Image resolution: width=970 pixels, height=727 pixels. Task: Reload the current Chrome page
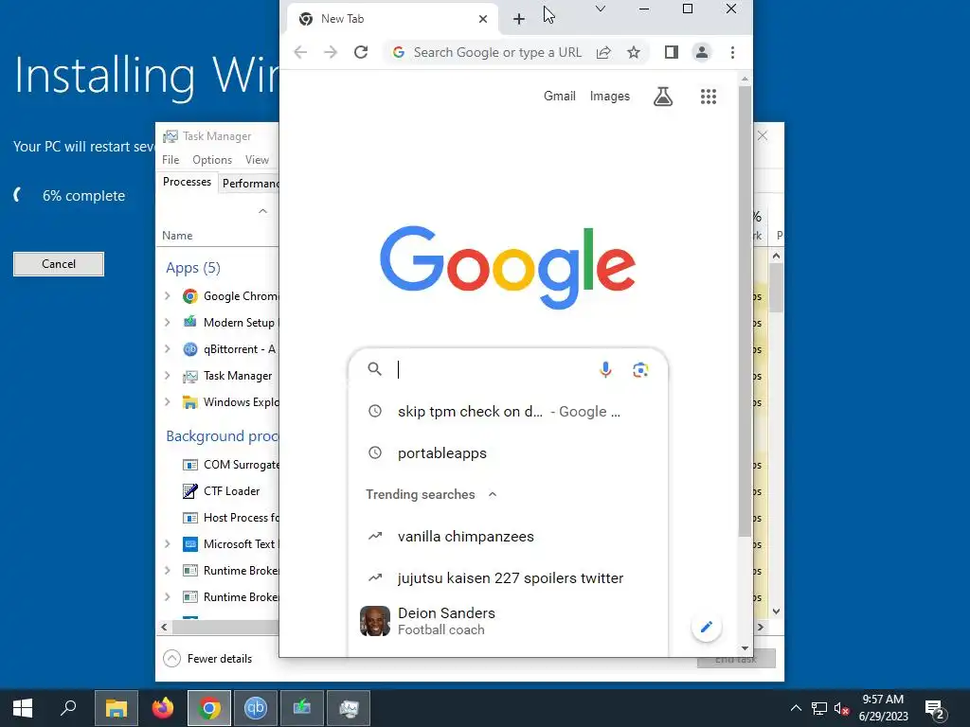coord(361,53)
